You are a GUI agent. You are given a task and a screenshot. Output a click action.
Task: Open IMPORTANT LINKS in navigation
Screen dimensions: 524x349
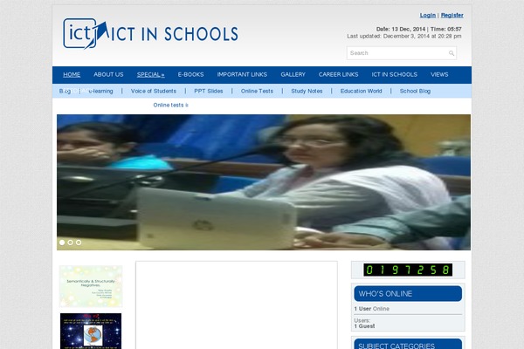pyautogui.click(x=242, y=74)
